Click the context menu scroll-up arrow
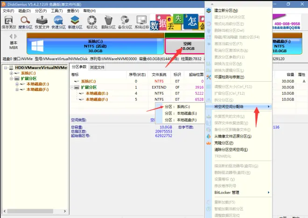This screenshot has width=308, height=218. pos(212,4)
